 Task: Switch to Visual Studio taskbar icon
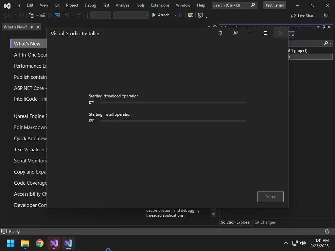[54, 243]
